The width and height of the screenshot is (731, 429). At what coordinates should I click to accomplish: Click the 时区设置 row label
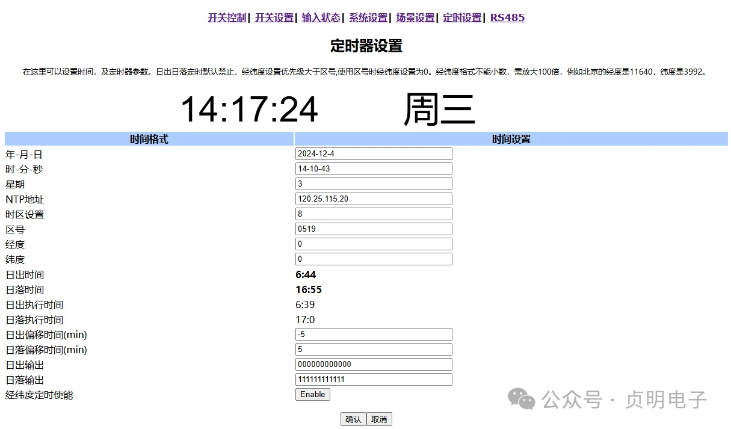(25, 214)
